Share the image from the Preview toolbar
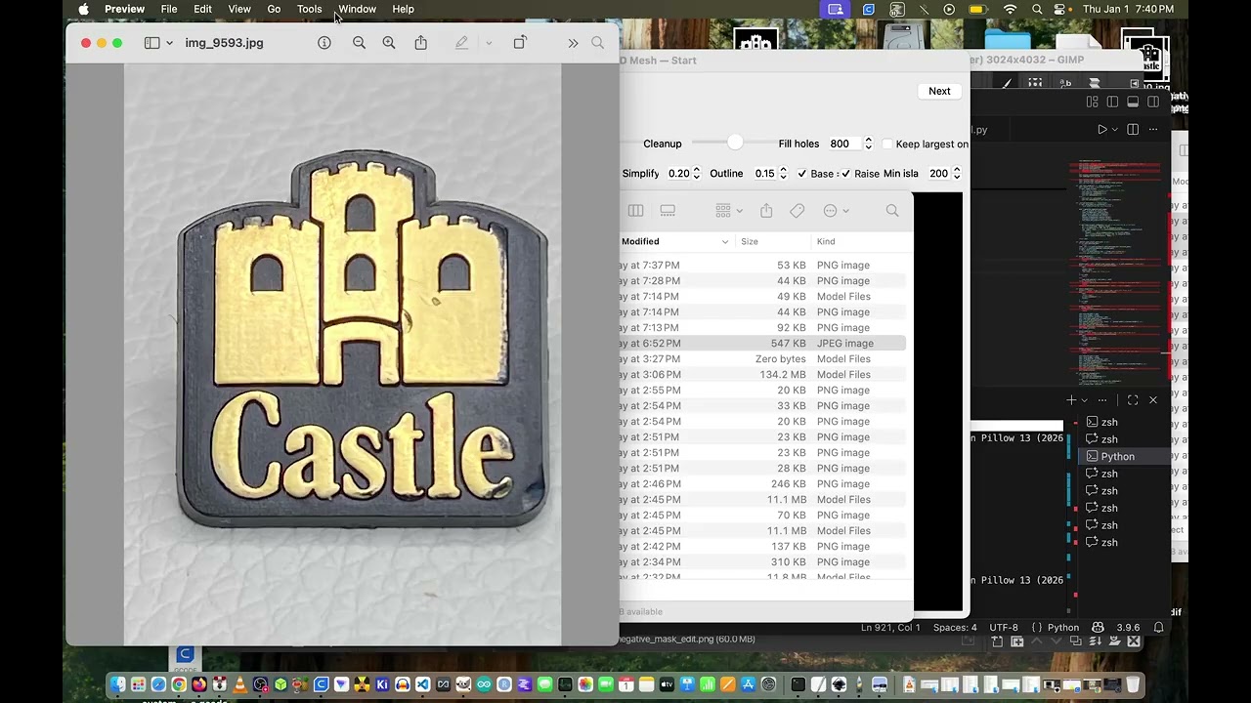This screenshot has width=1251, height=703. pyautogui.click(x=420, y=43)
